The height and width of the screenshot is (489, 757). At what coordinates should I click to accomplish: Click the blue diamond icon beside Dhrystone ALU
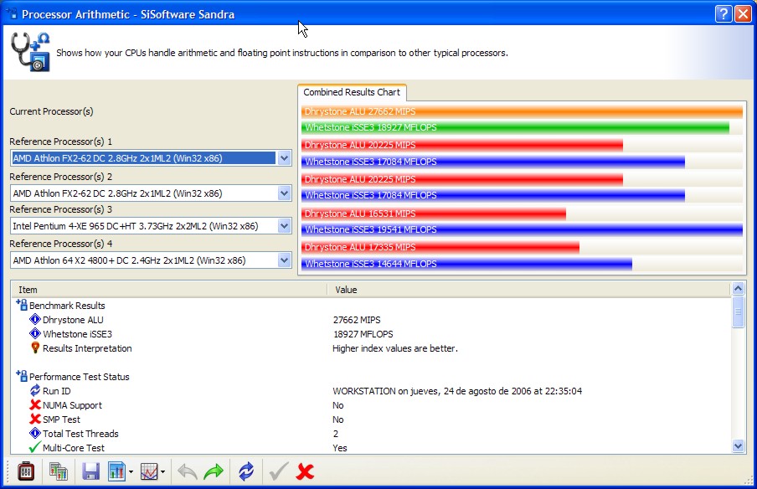35,319
